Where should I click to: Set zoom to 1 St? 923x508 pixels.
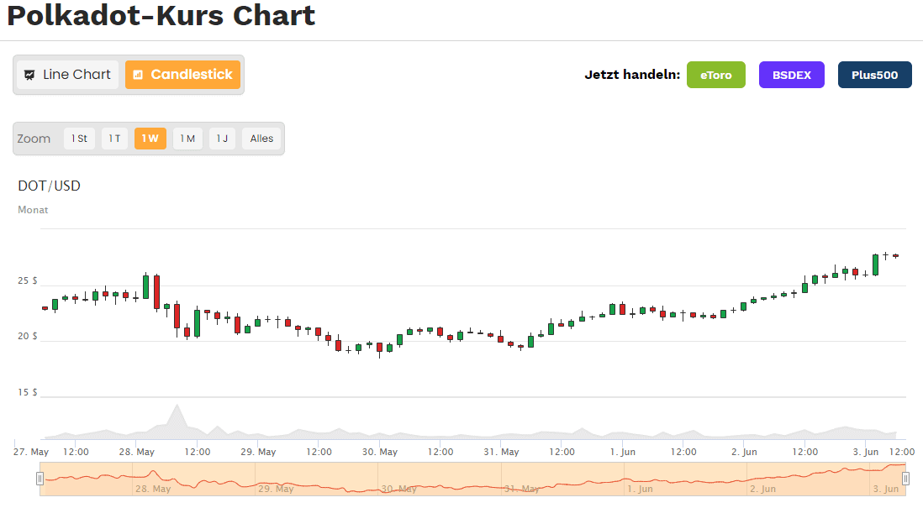click(x=80, y=139)
